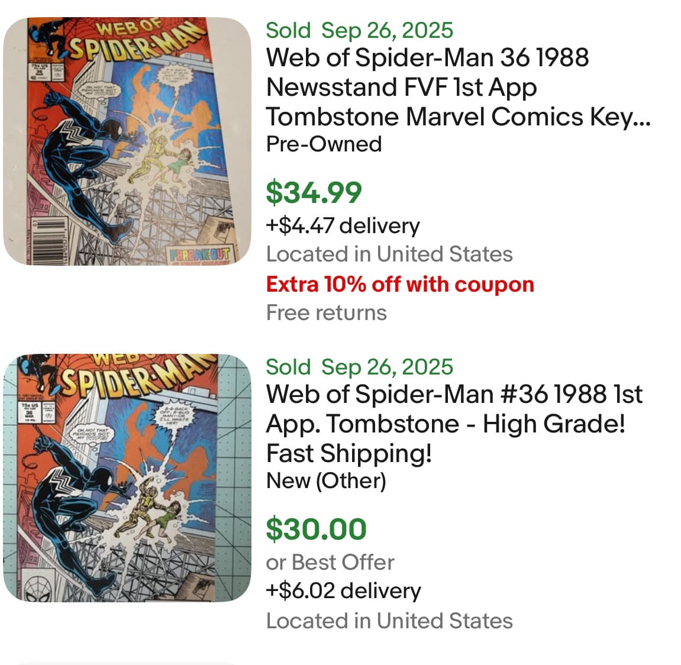Tap the 'or Best Offer' label
The image size is (681, 665).
coord(330,562)
